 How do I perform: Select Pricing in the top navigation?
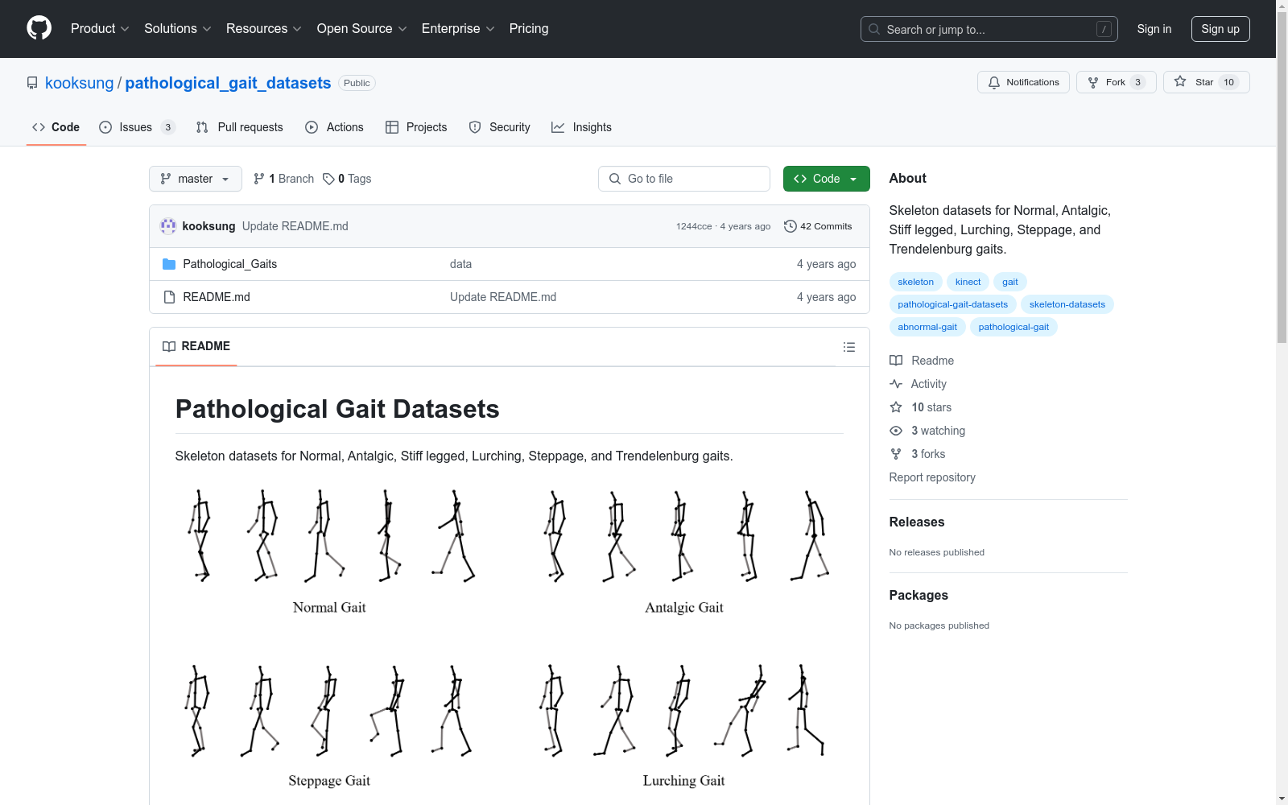pos(528,28)
